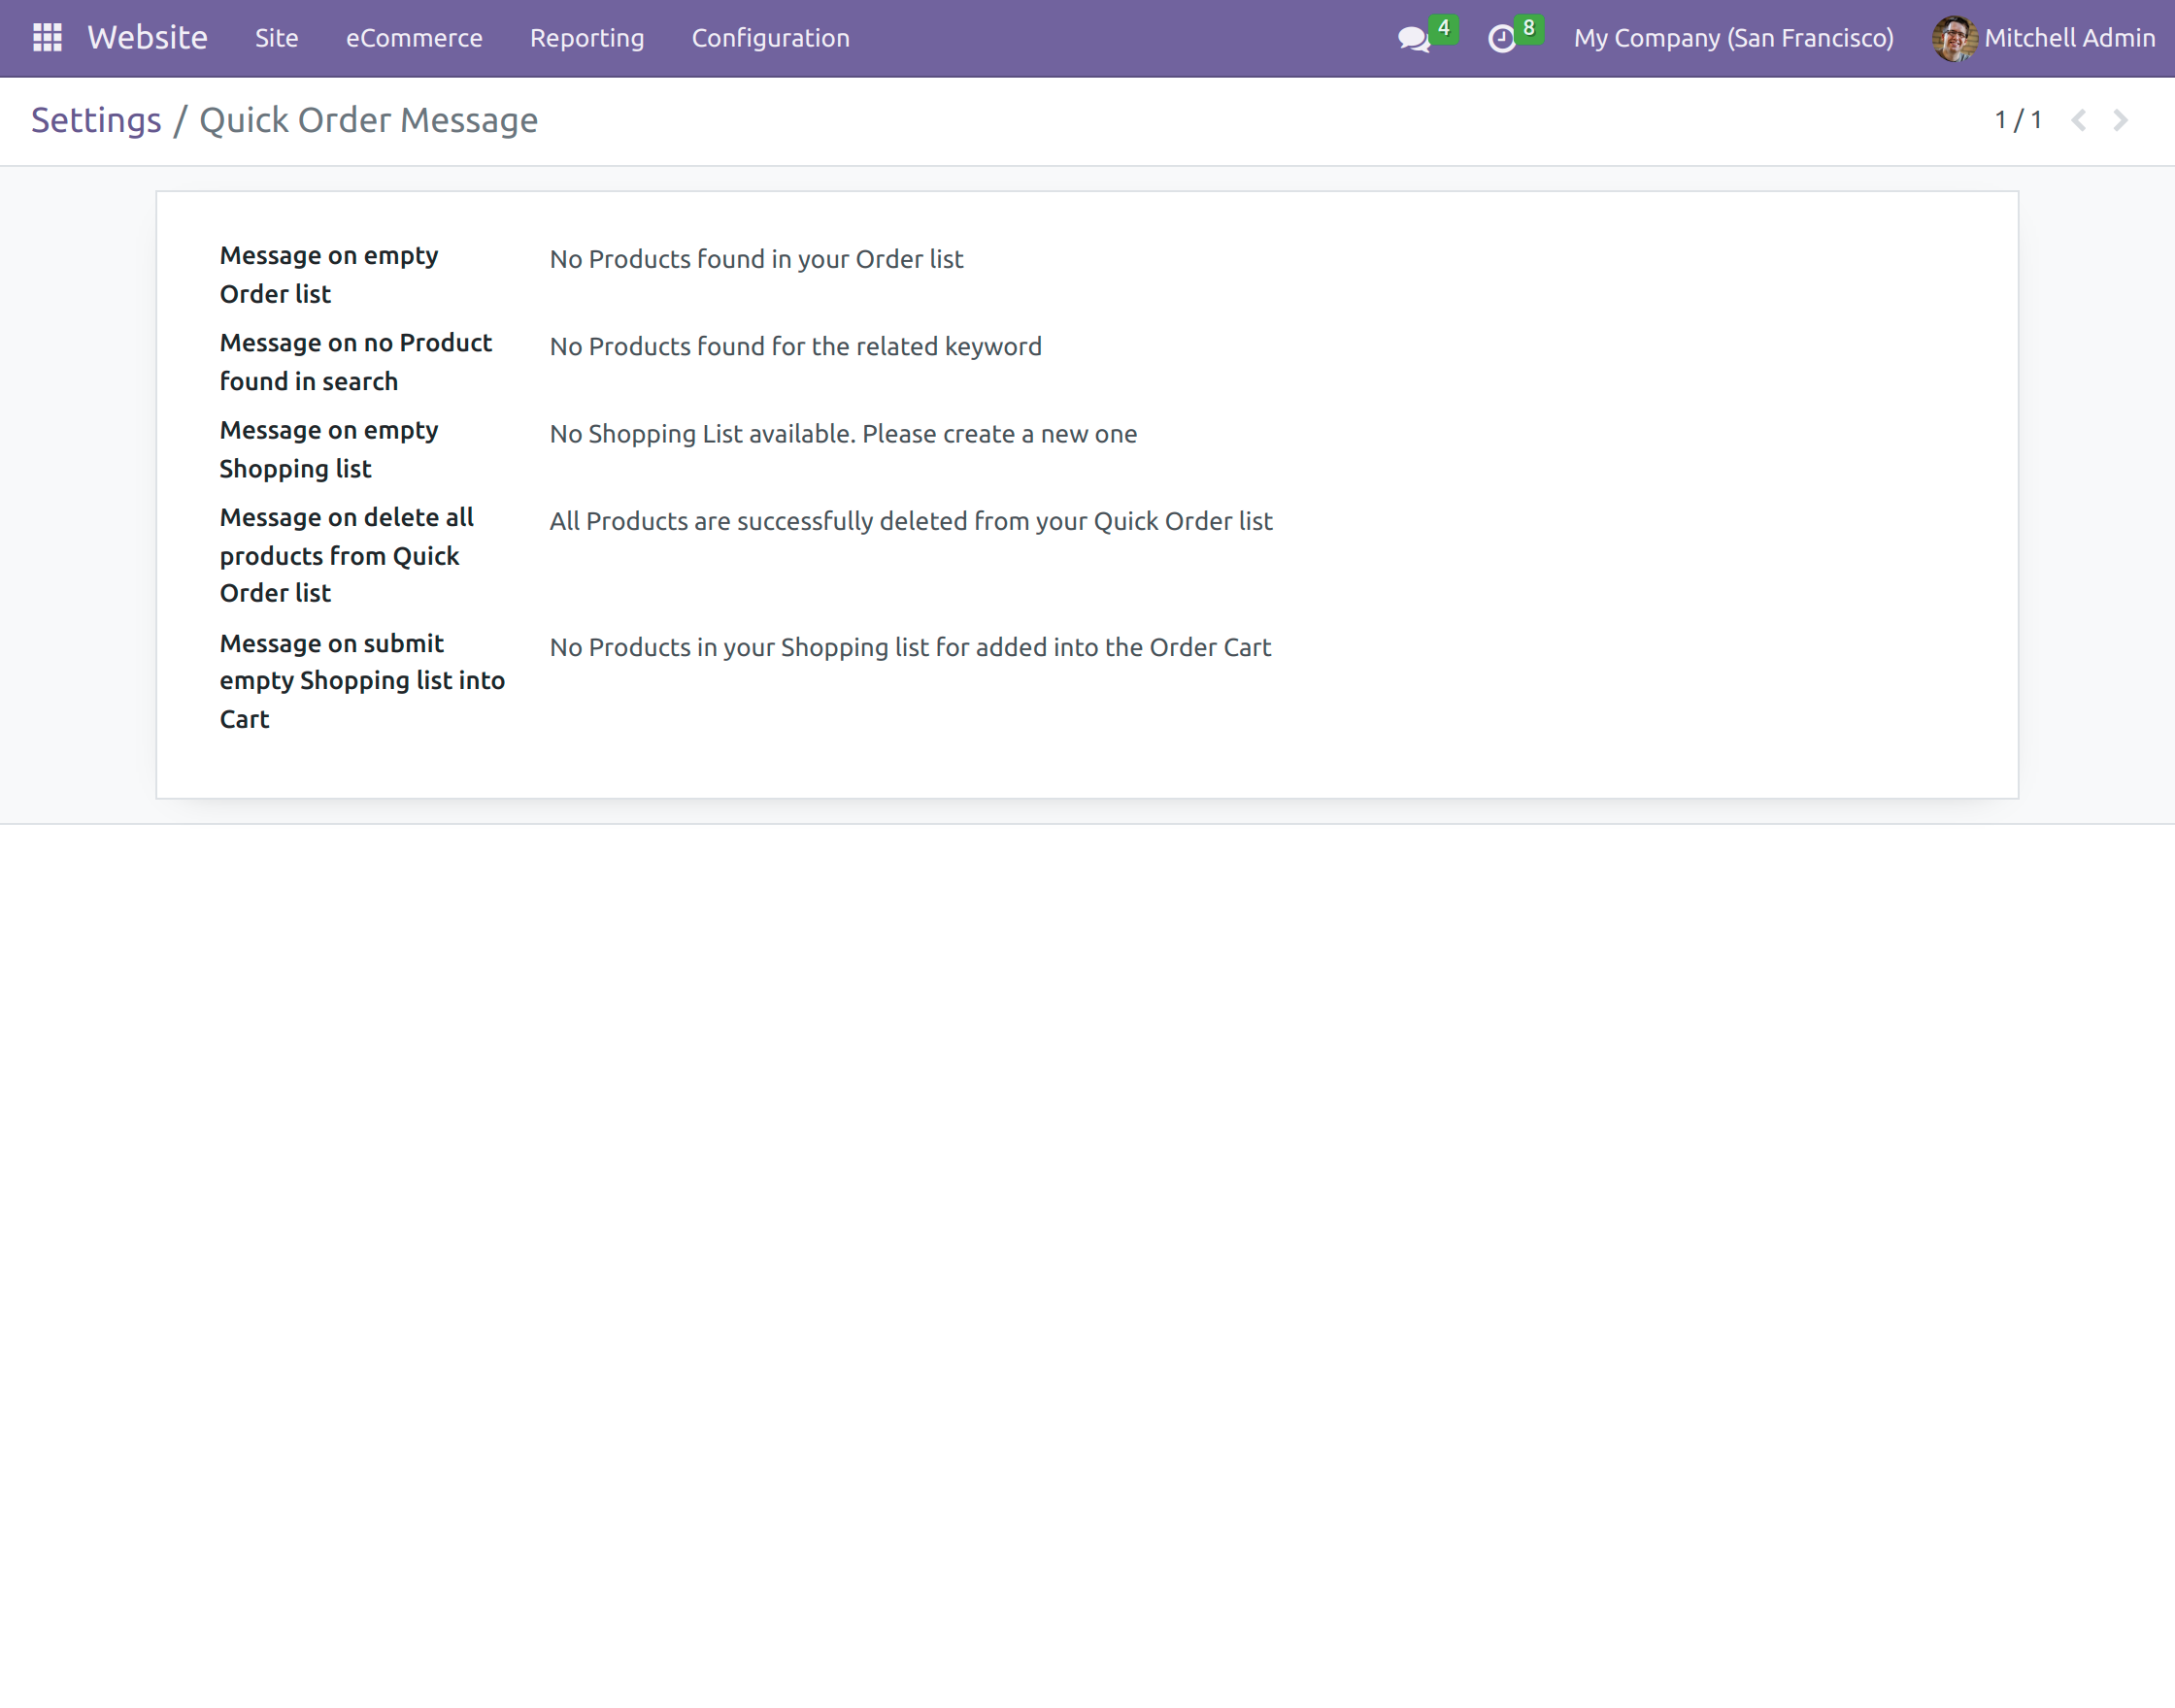Click the record pager showing 1/1
Screen dimensions: 2175x1708
[2017, 120]
